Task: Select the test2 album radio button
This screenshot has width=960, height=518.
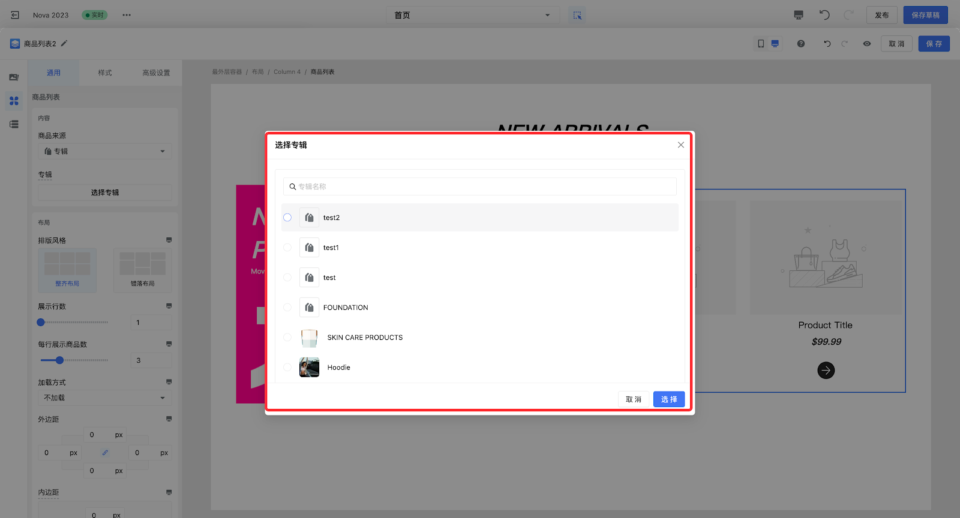Action: pos(287,218)
